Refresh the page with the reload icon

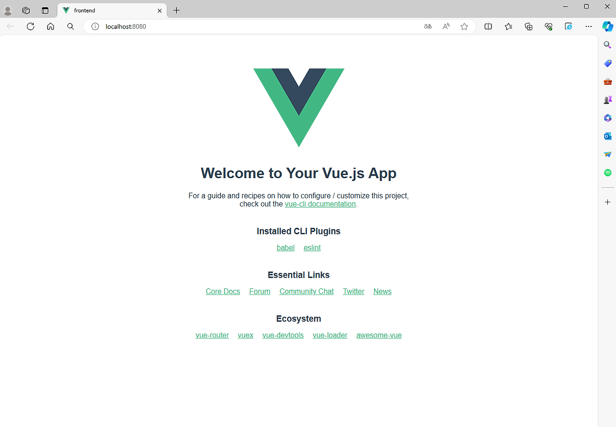click(x=30, y=26)
